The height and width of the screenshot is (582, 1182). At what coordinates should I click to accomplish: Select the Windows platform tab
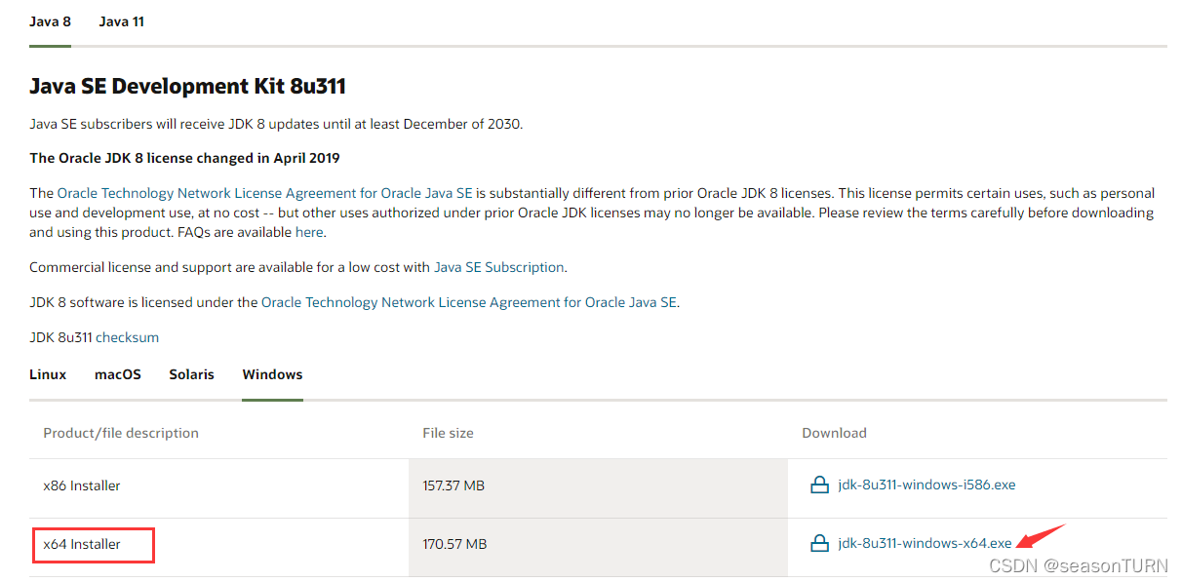pos(273,374)
